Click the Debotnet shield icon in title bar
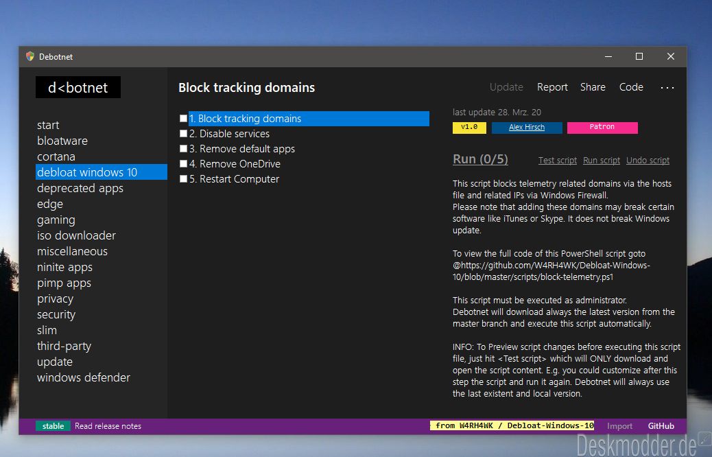712x457 pixels. click(30, 56)
